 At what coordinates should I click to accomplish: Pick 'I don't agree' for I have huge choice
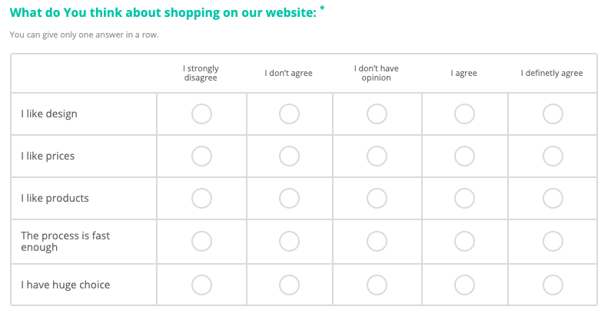click(289, 285)
